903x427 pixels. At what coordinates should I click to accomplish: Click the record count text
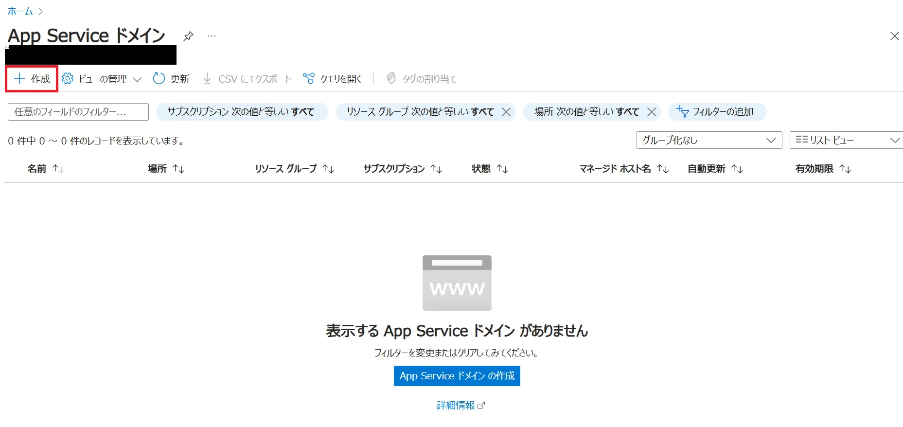(x=96, y=141)
